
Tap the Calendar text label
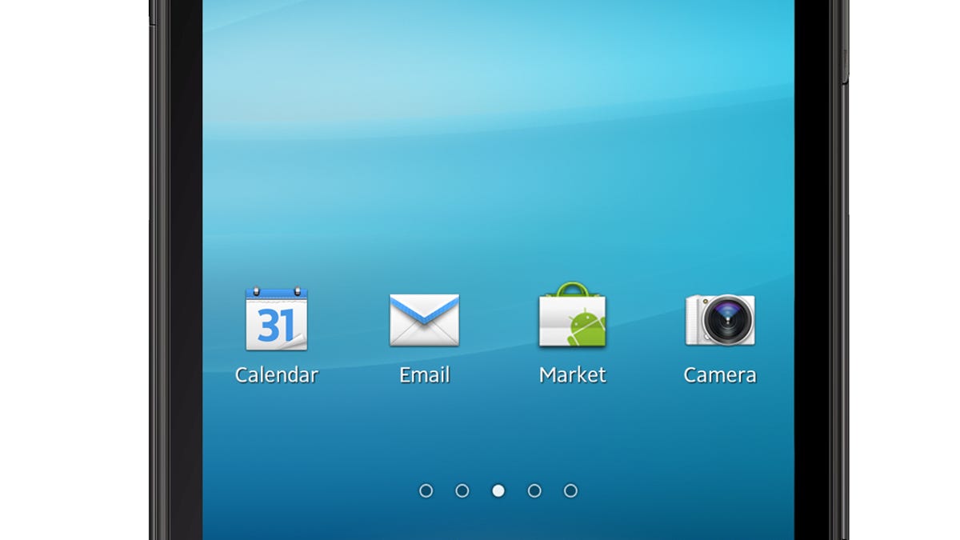(276, 374)
